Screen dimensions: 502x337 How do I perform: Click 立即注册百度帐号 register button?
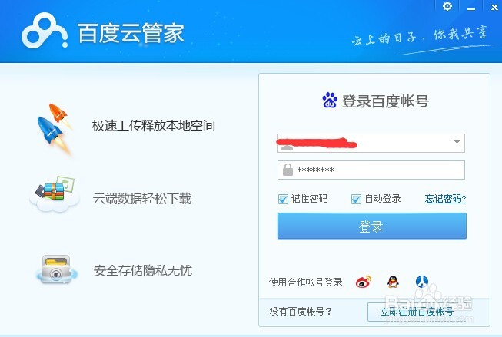pyautogui.click(x=417, y=312)
